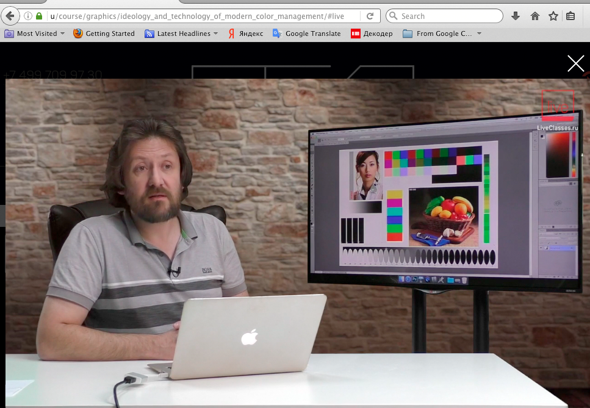This screenshot has height=408, width=590.
Task: Click the live video player frame
Action: pos(298,243)
